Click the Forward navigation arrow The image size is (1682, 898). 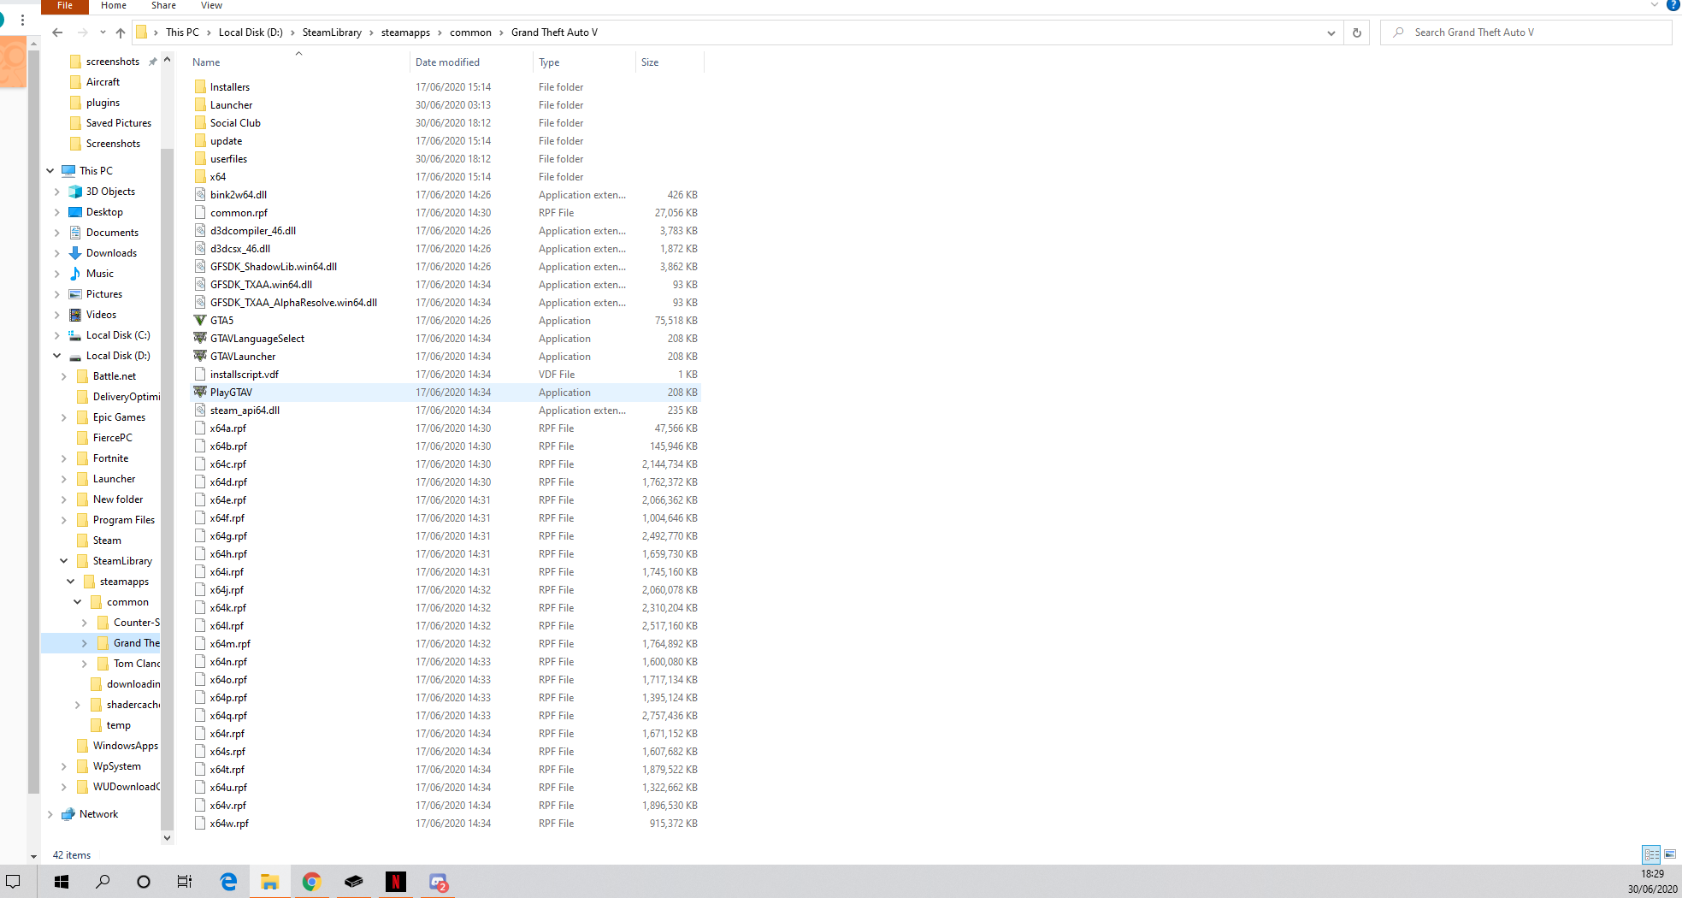point(82,32)
